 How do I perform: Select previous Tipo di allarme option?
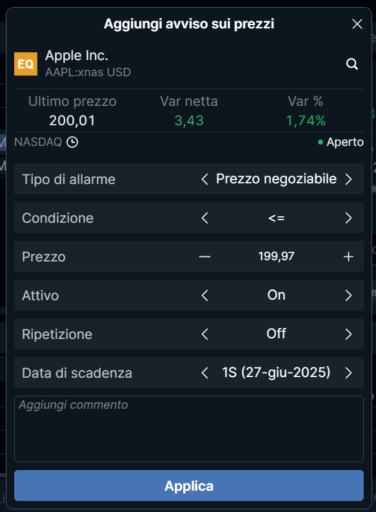[x=204, y=179]
